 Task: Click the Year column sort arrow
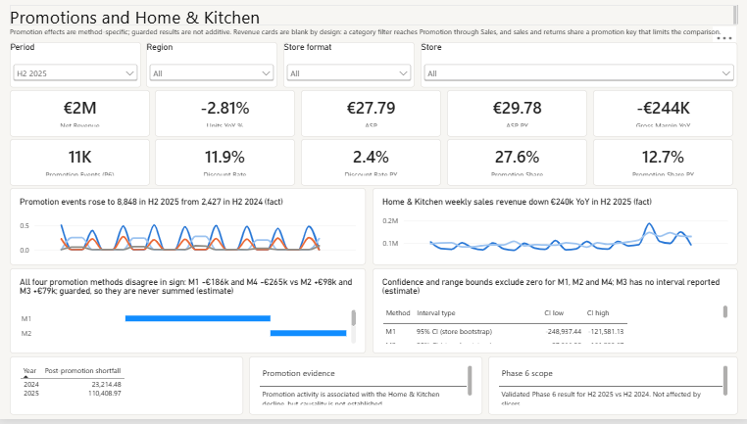point(25,377)
